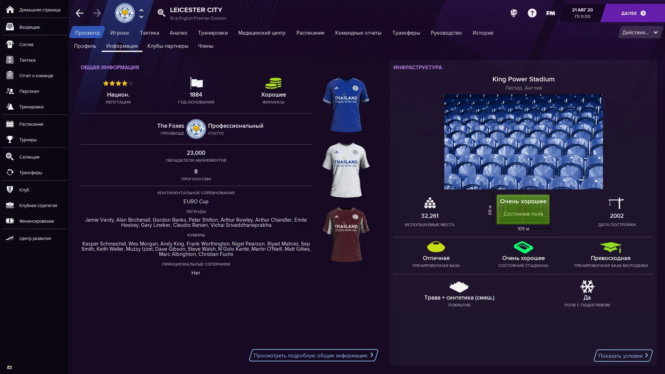
Task: Click the notifications globe icon
Action: tap(514, 13)
